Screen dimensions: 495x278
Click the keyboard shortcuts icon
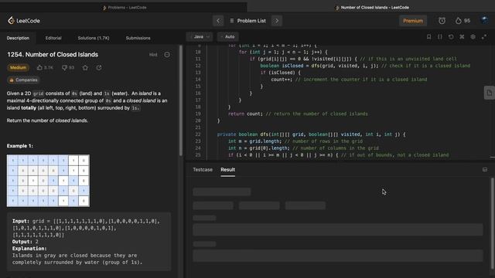(462, 37)
